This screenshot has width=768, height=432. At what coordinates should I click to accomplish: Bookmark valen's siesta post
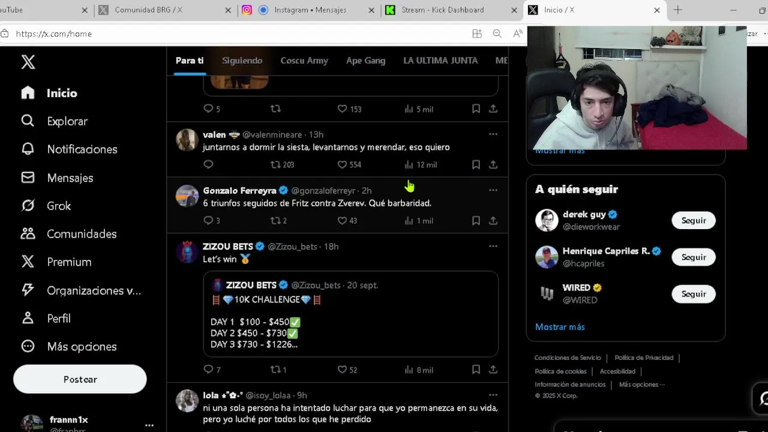[476, 164]
